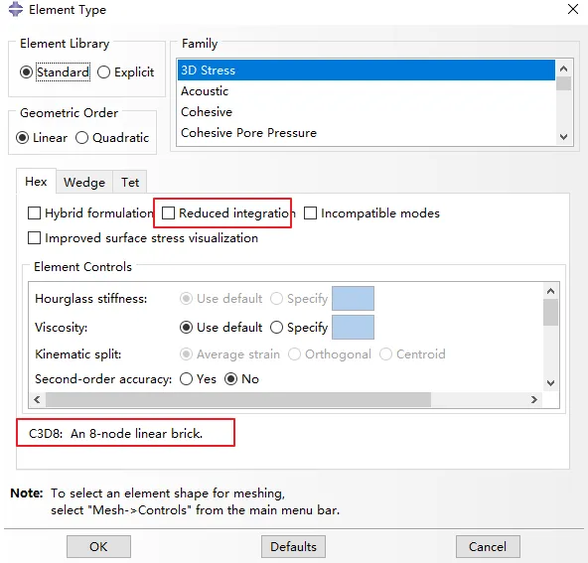
Task: Switch to the Wedge tab
Action: tap(84, 182)
